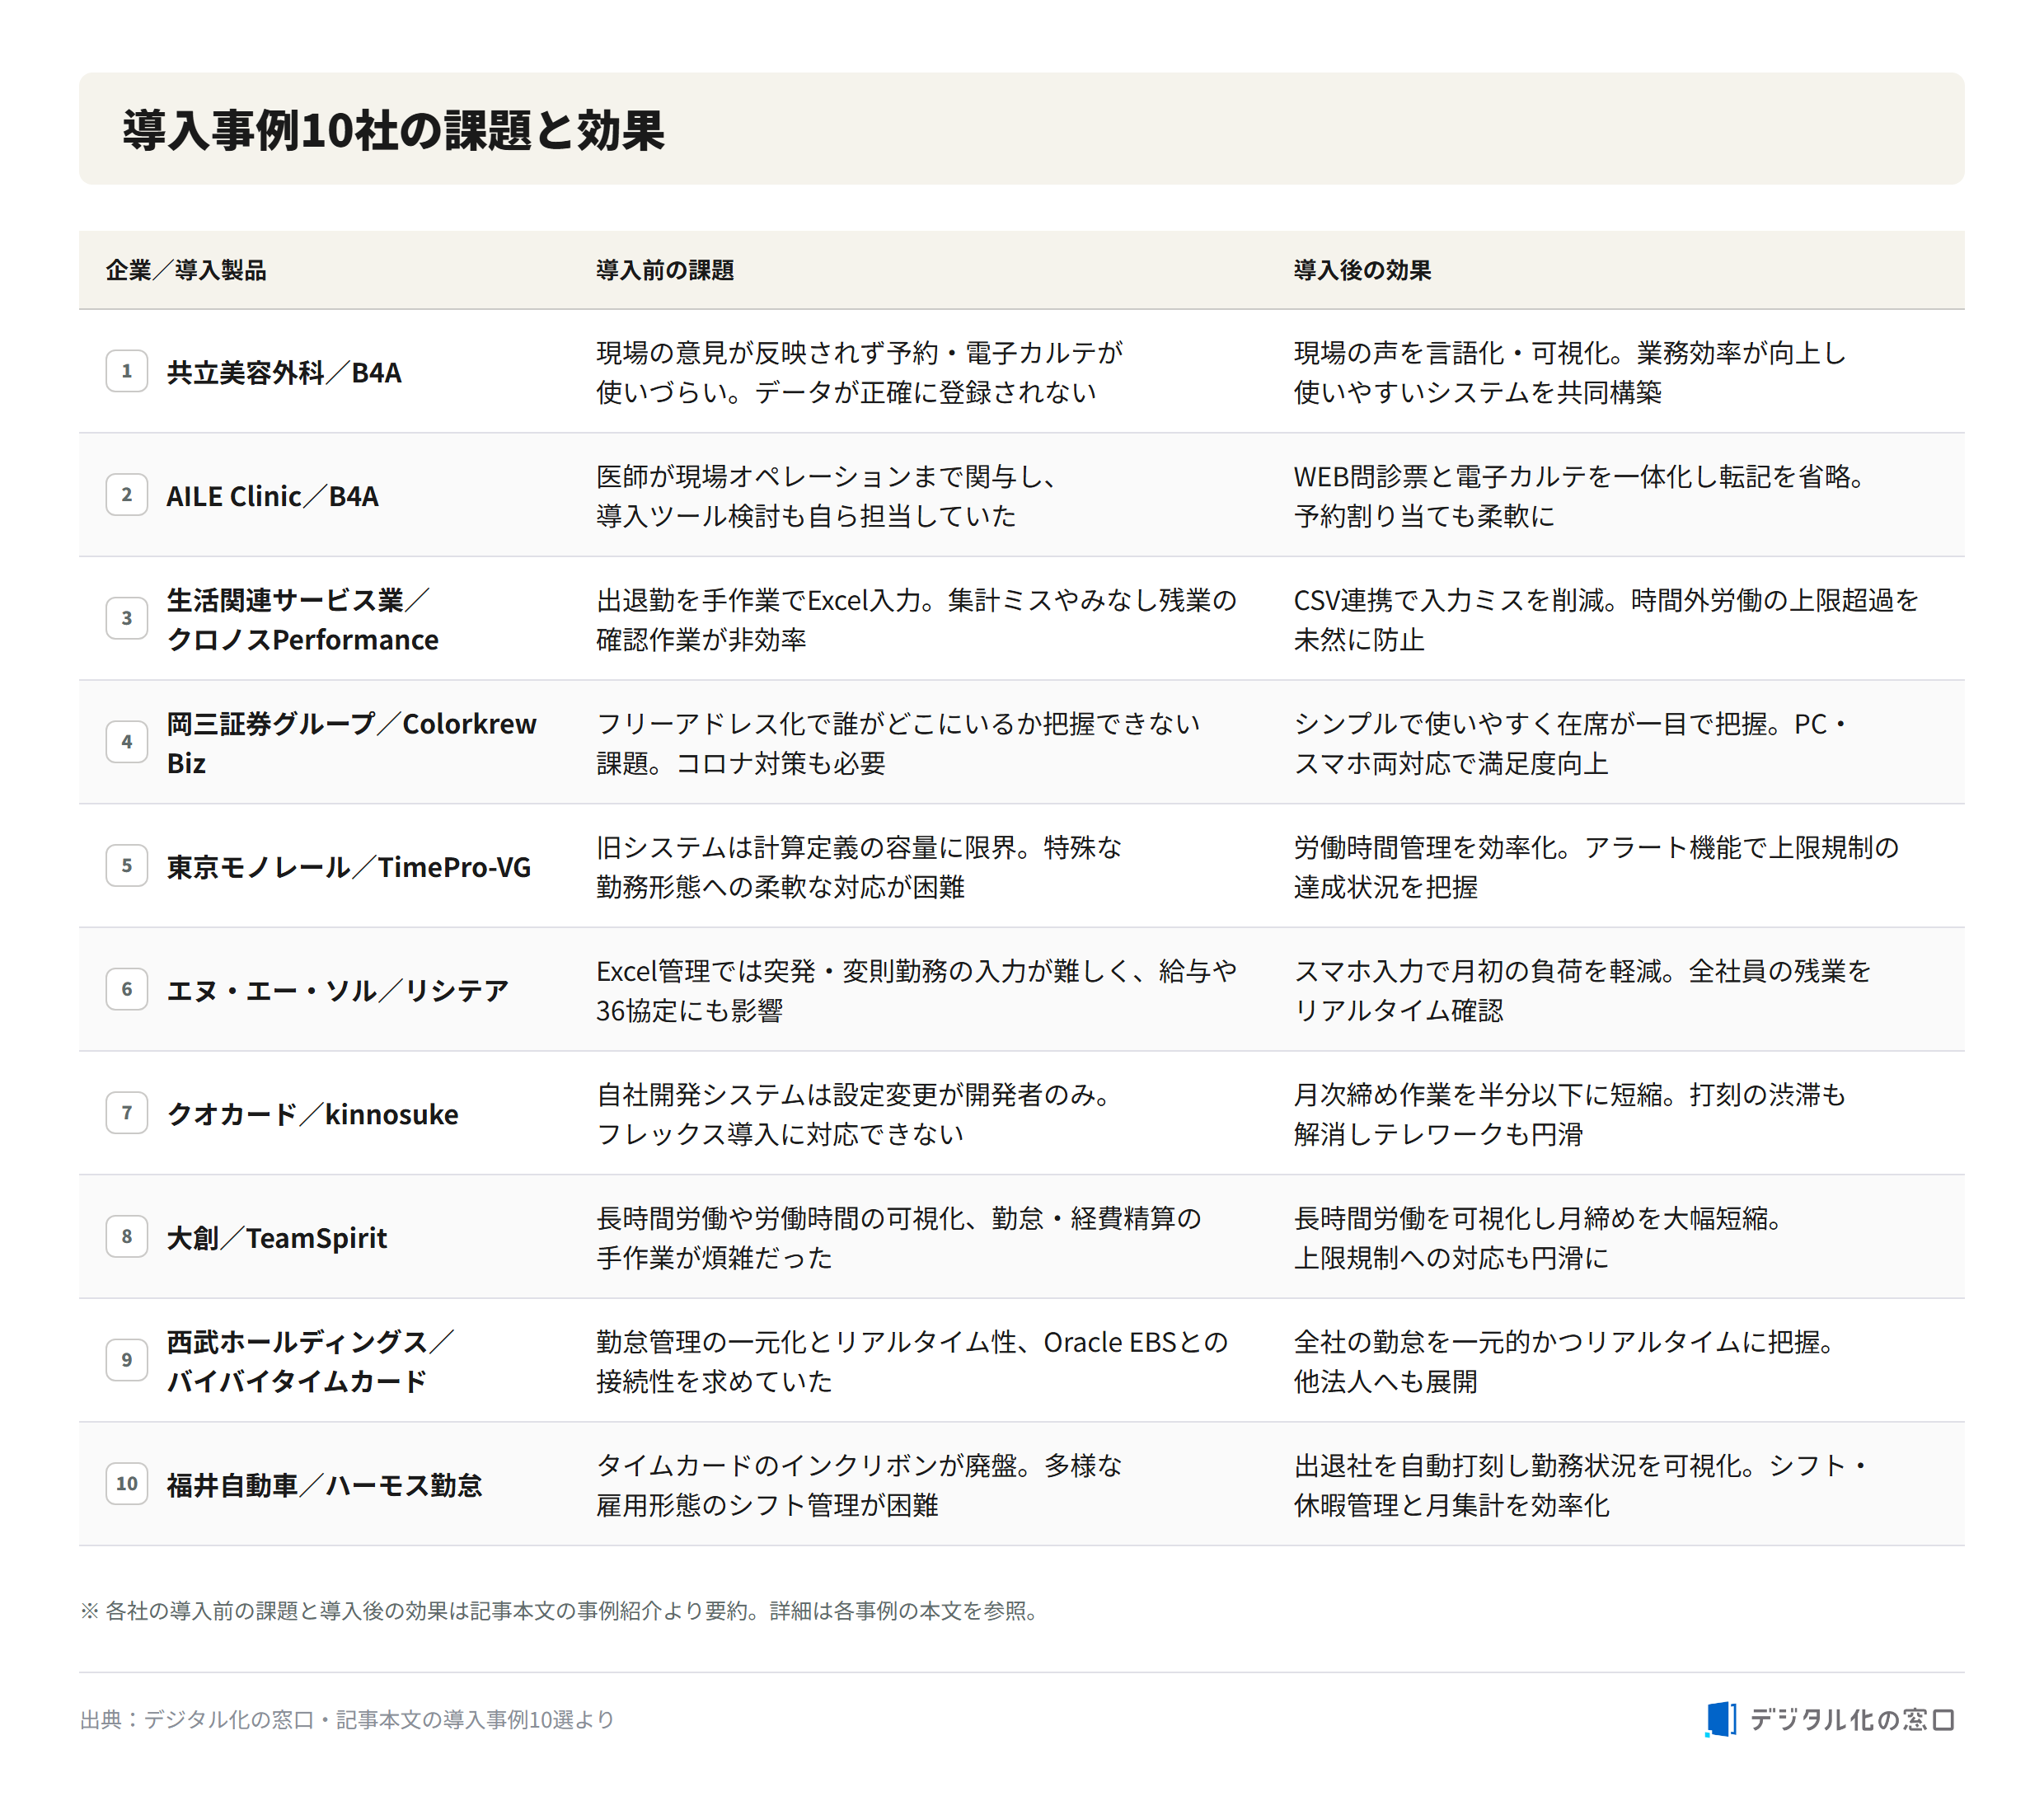Click the フリーアドレス化で誰がどこにいるか issue text
This screenshot has width=2044, height=1815.
898,743
